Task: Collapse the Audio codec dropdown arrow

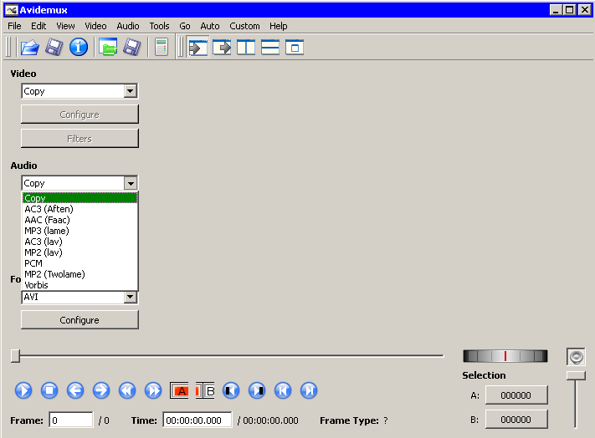Action: click(x=131, y=183)
